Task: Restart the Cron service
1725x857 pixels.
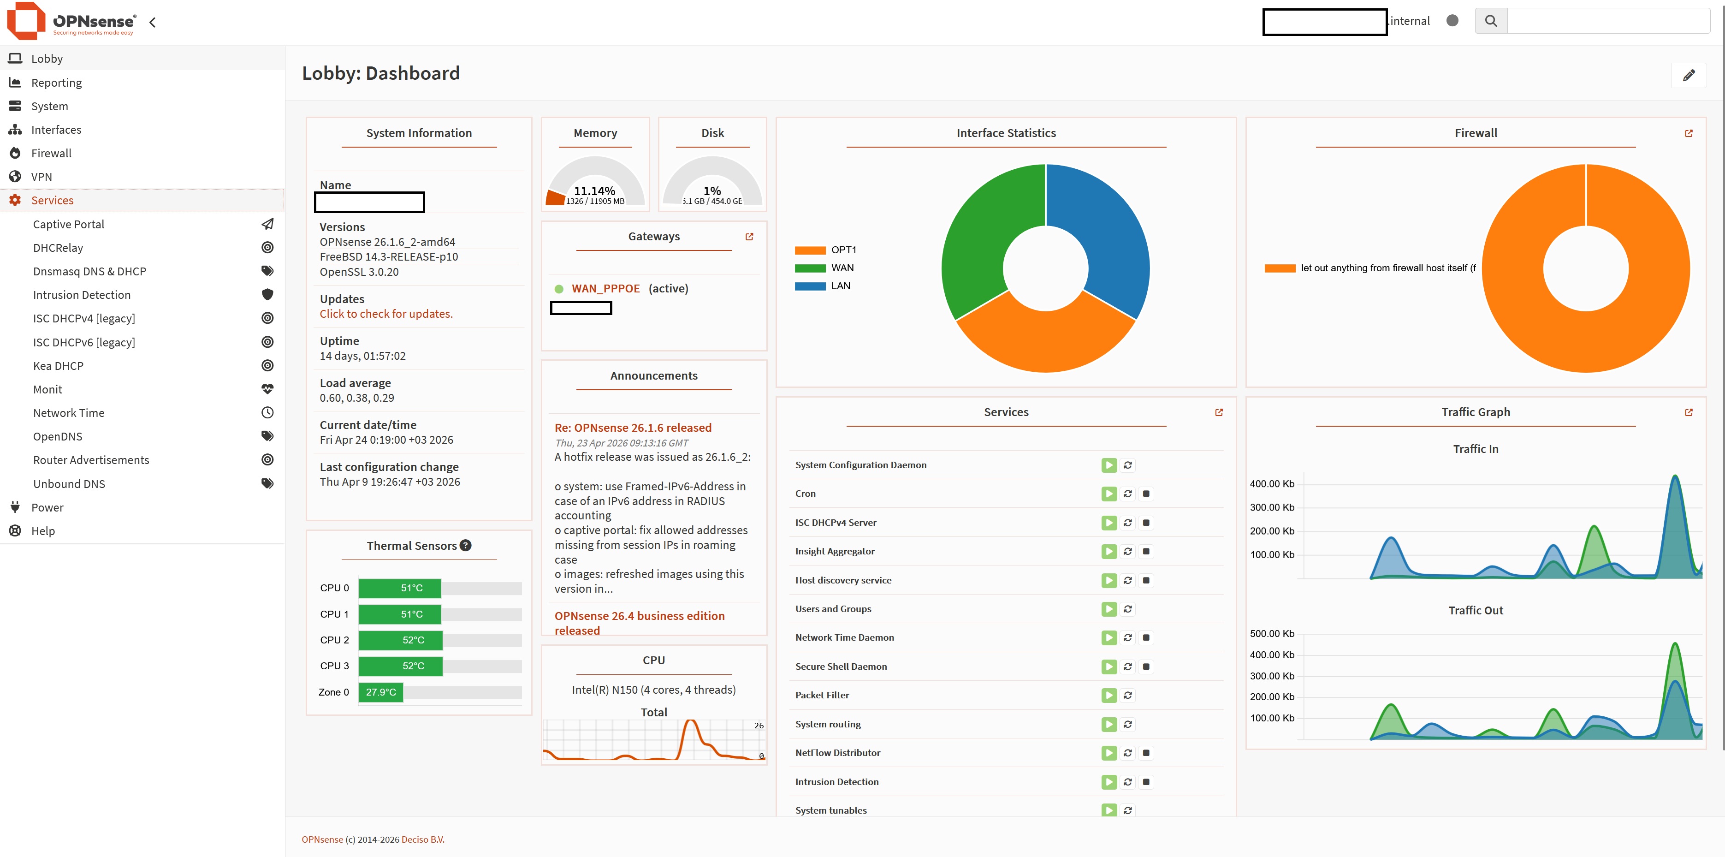Action: click(x=1128, y=494)
